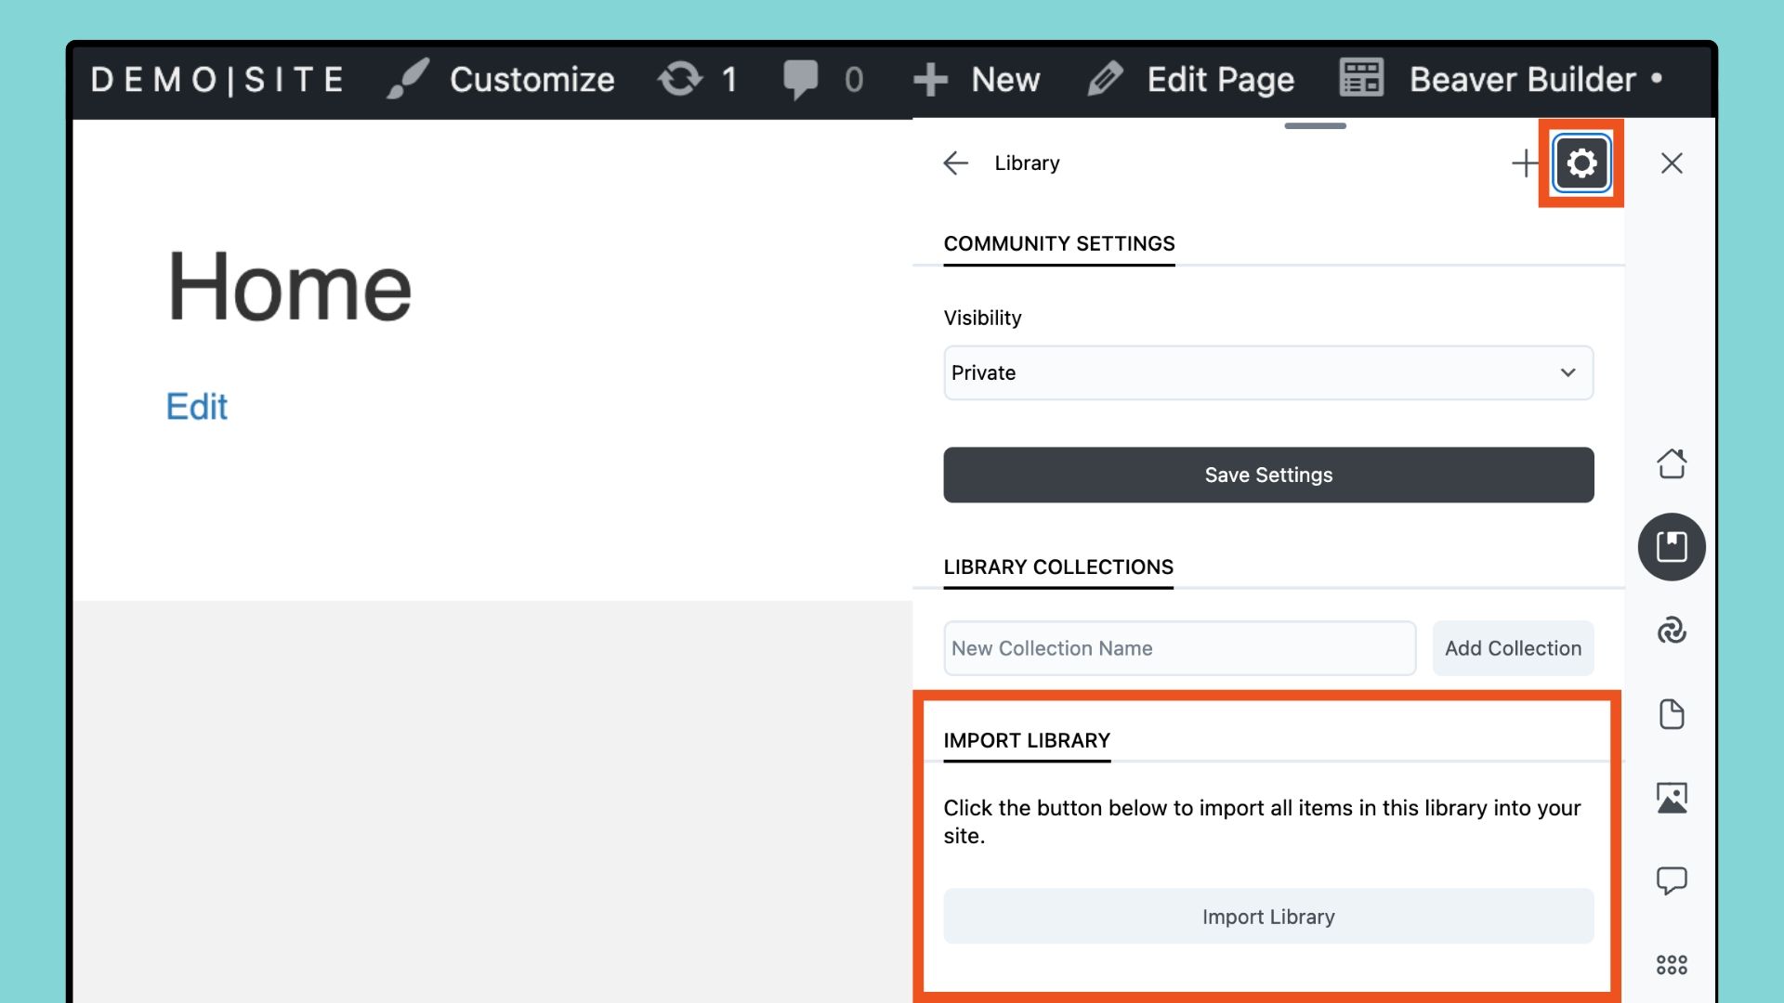Click the Edit link under Home
Image resolution: width=1784 pixels, height=1003 pixels.
tap(196, 407)
